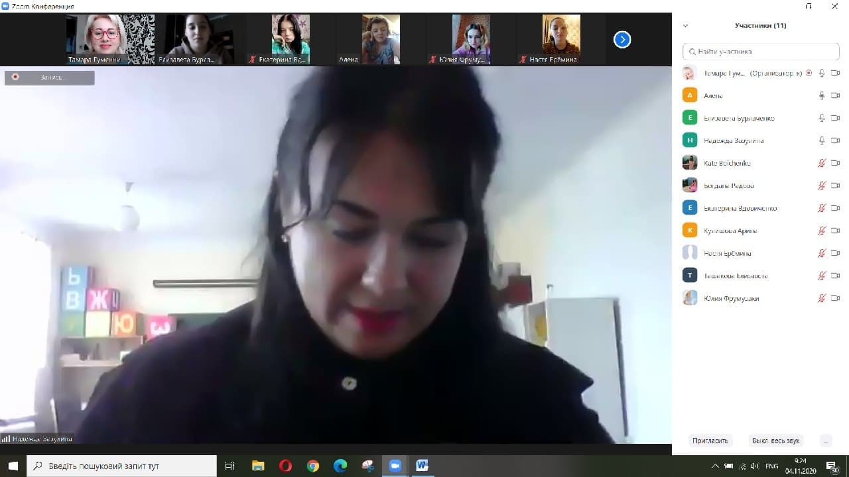
Task: Select Настя Ерёмина video thumbnail
Action: click(x=561, y=39)
